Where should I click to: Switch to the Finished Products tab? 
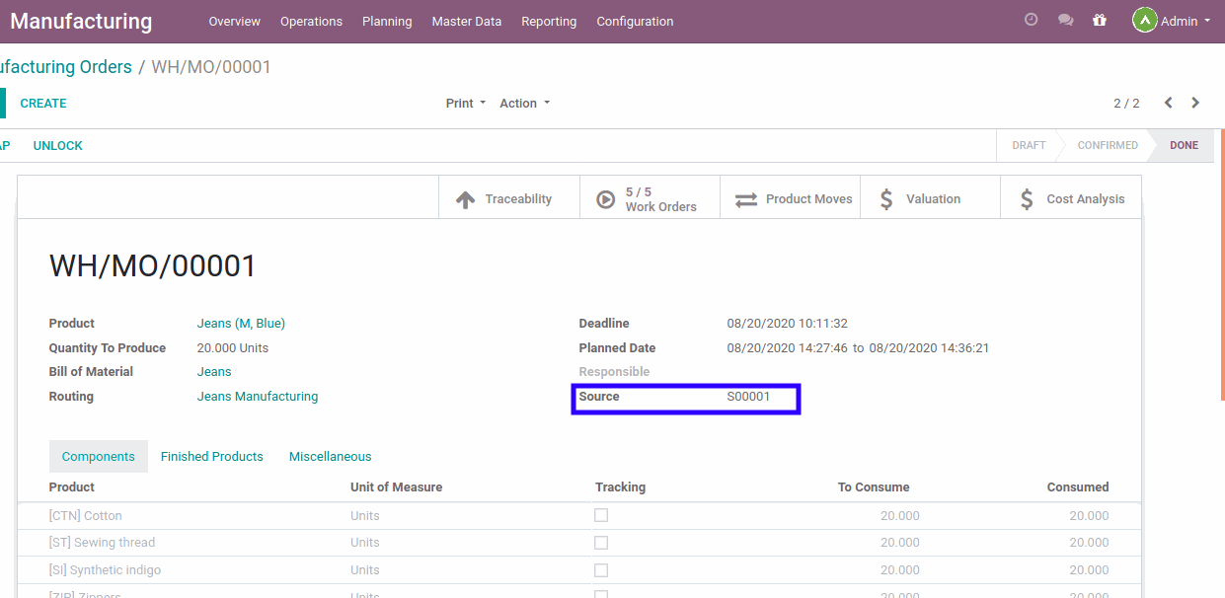point(211,456)
